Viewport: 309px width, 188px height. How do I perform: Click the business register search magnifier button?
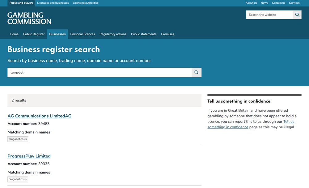point(196,72)
